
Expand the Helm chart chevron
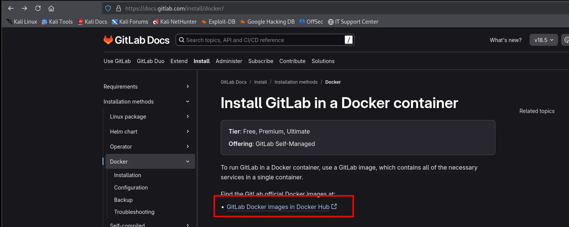(x=188, y=132)
